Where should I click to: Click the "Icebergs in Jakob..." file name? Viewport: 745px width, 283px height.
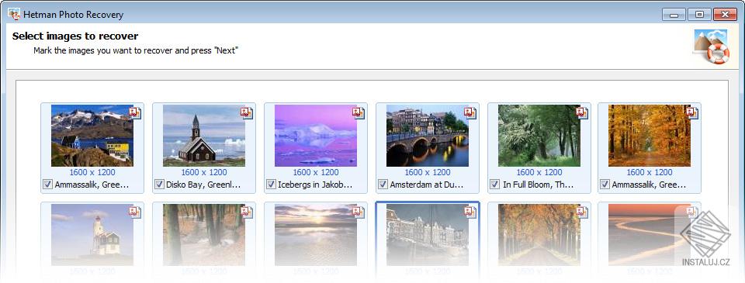(315, 185)
